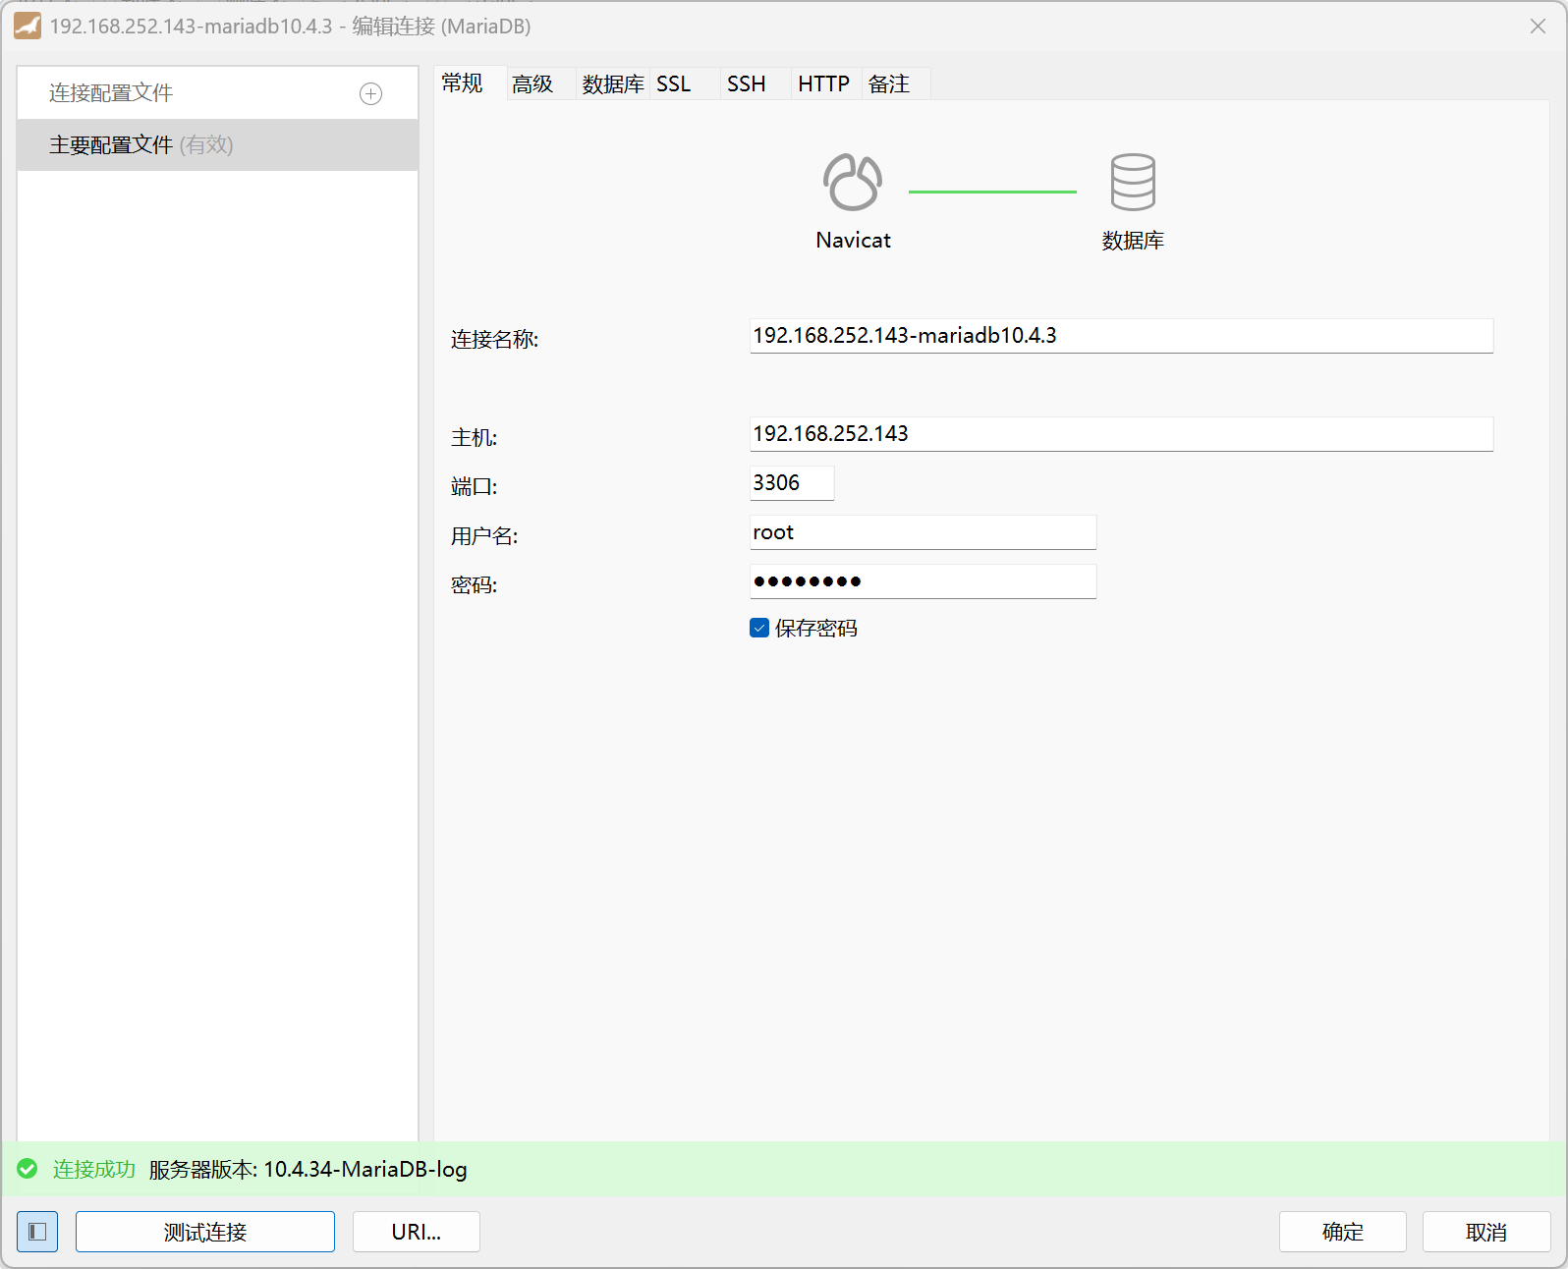Click the database cylinder icon in diagram
The width and height of the screenshot is (1568, 1269).
coord(1133,182)
